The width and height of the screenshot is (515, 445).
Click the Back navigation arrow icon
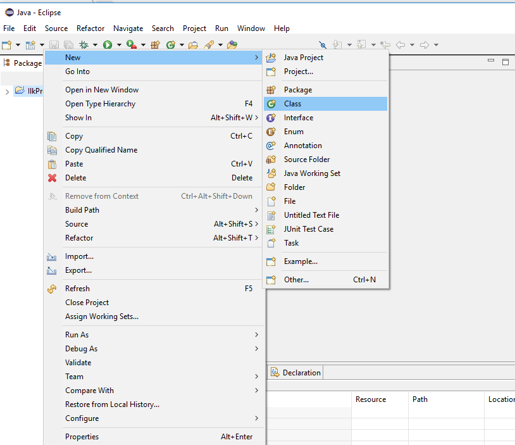(400, 45)
